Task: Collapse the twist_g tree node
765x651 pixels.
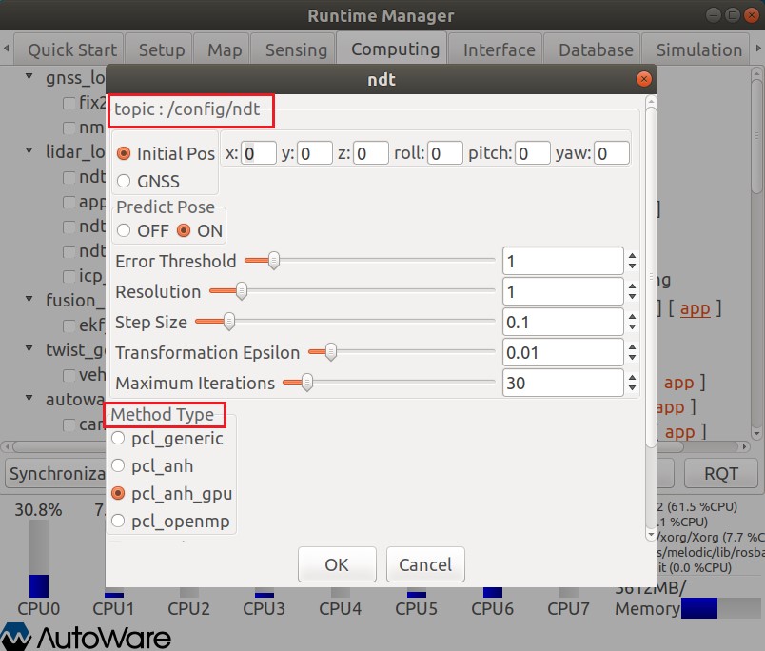Action: coord(29,348)
